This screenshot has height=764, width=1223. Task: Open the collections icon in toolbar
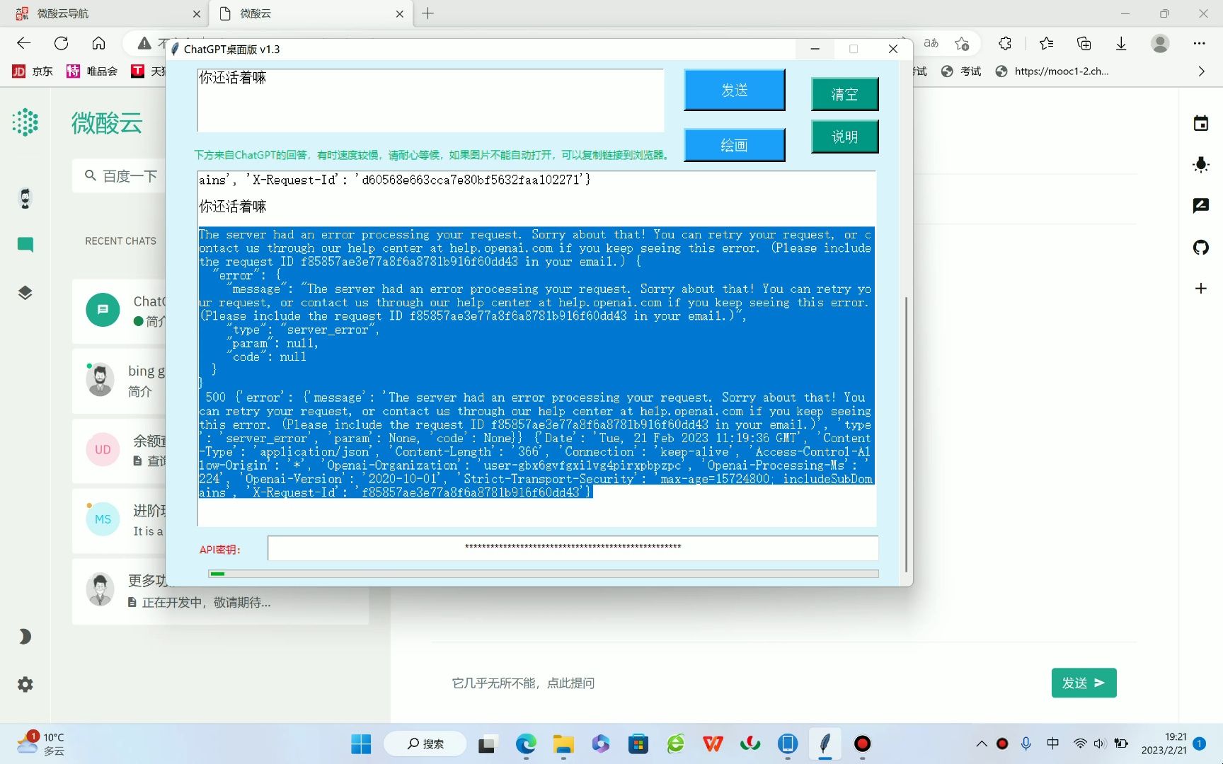(1084, 43)
